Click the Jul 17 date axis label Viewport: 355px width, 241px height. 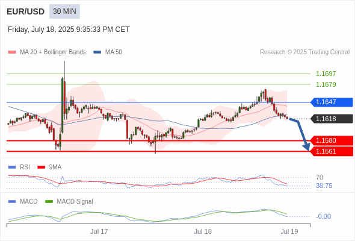point(99,231)
